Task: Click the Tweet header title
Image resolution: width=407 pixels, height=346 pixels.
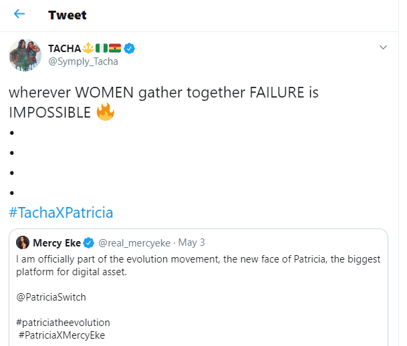Action: [x=67, y=15]
